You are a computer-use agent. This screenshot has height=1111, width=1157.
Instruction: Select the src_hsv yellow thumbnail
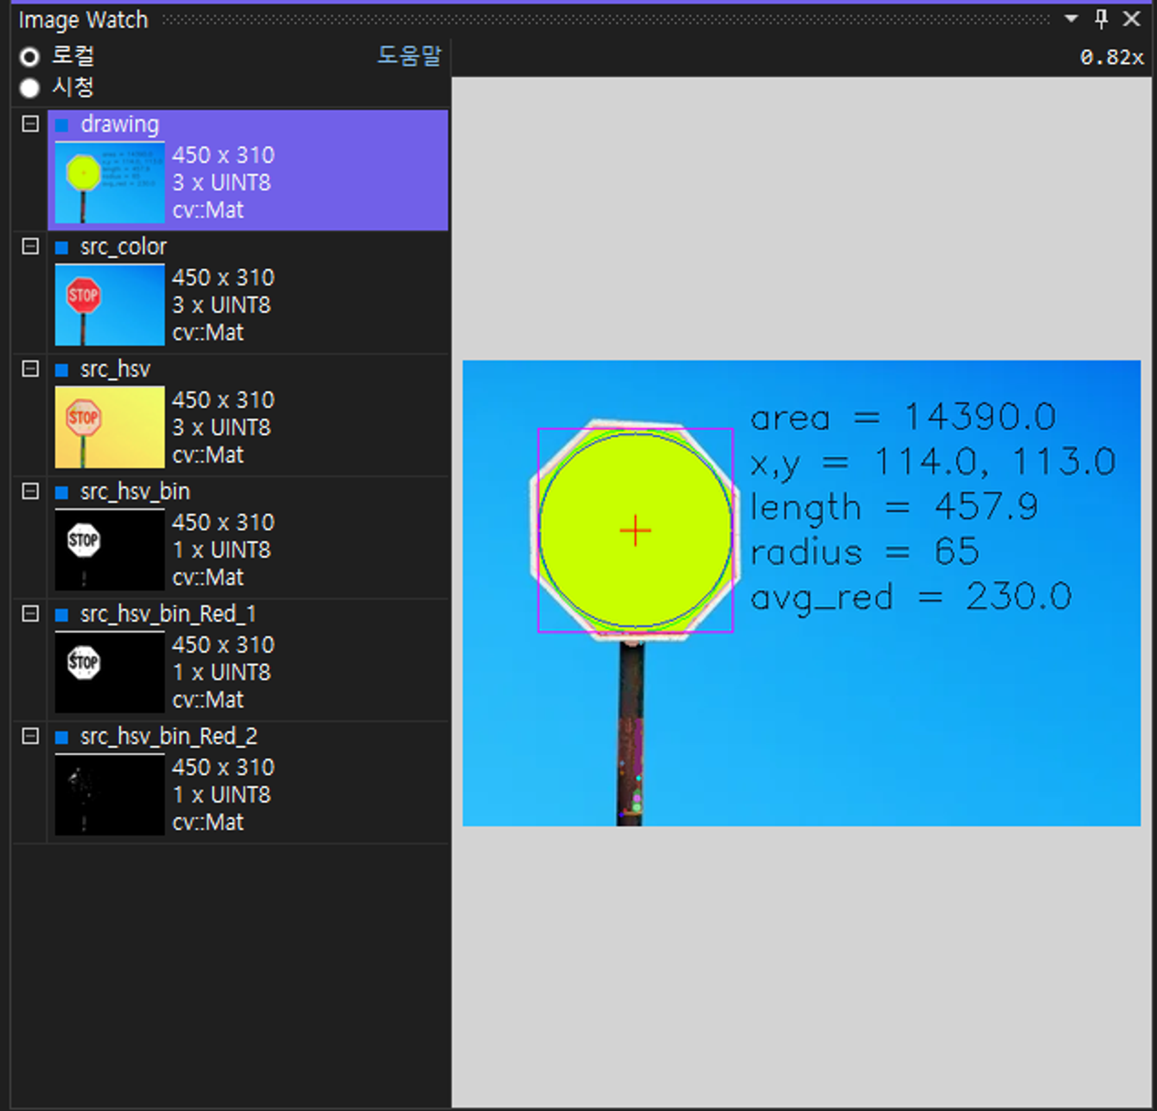pos(110,427)
